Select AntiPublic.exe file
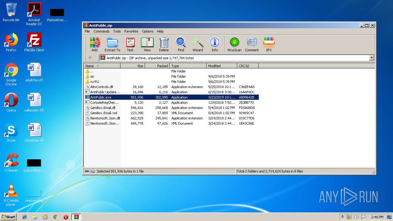This screenshot has height=221, width=393. point(171,97)
